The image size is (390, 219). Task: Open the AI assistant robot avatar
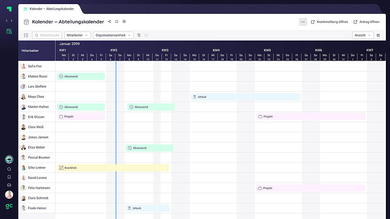tap(9, 160)
